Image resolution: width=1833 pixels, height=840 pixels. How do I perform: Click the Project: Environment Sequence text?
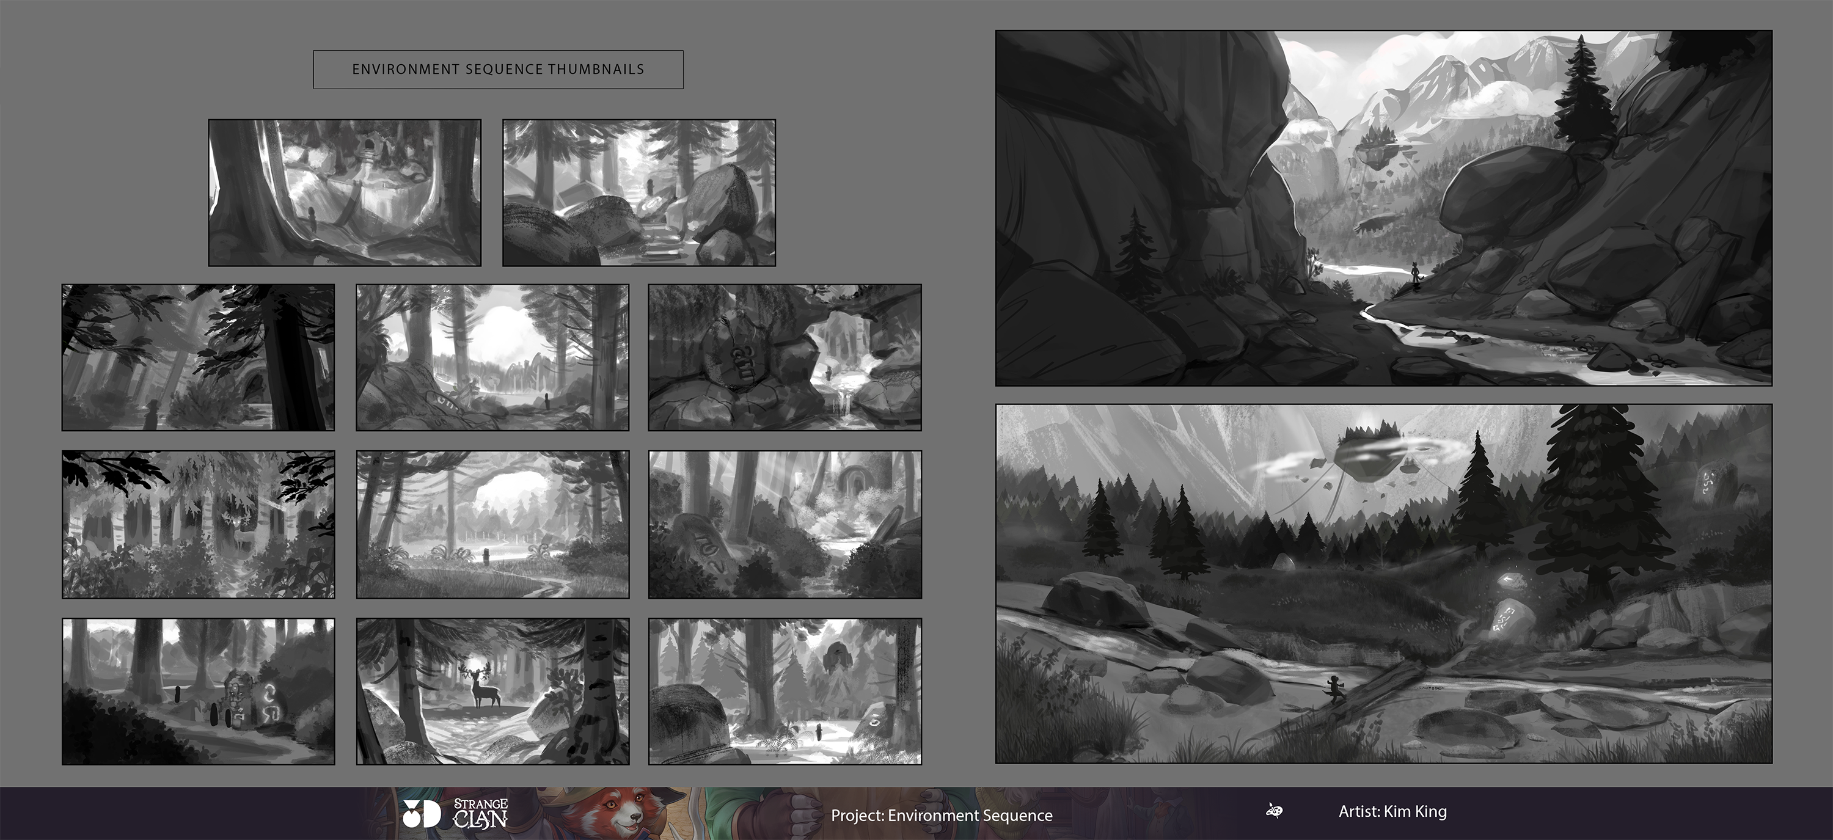[x=942, y=815]
